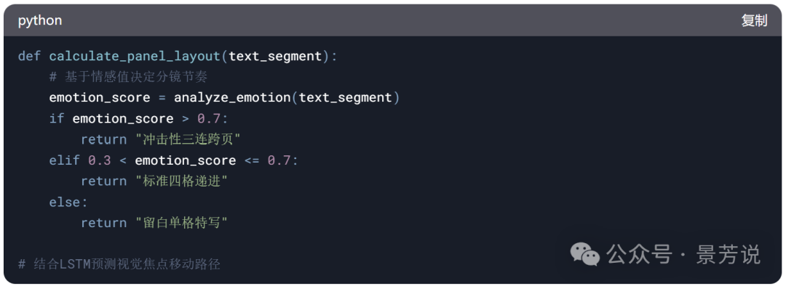Click the string "留白单格特写"
This screenshot has width=786, height=286.
(x=181, y=223)
